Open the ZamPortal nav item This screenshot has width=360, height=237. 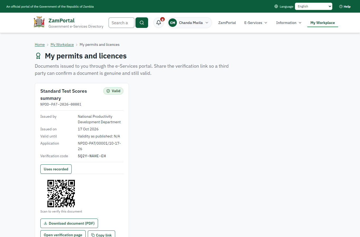point(227,23)
